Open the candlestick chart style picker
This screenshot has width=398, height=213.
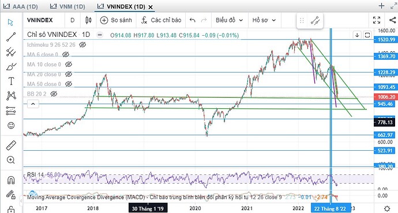88,20
